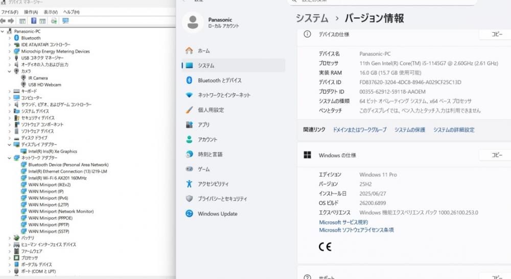Screen dimensions: 511x279
Task: Select the USB HD Webcam device icon
Action: click(x=24, y=85)
